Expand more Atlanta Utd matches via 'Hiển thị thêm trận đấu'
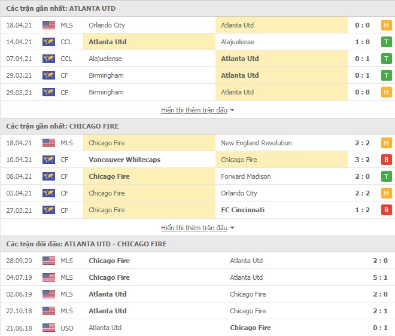This screenshot has width=395, height=336. [x=194, y=110]
